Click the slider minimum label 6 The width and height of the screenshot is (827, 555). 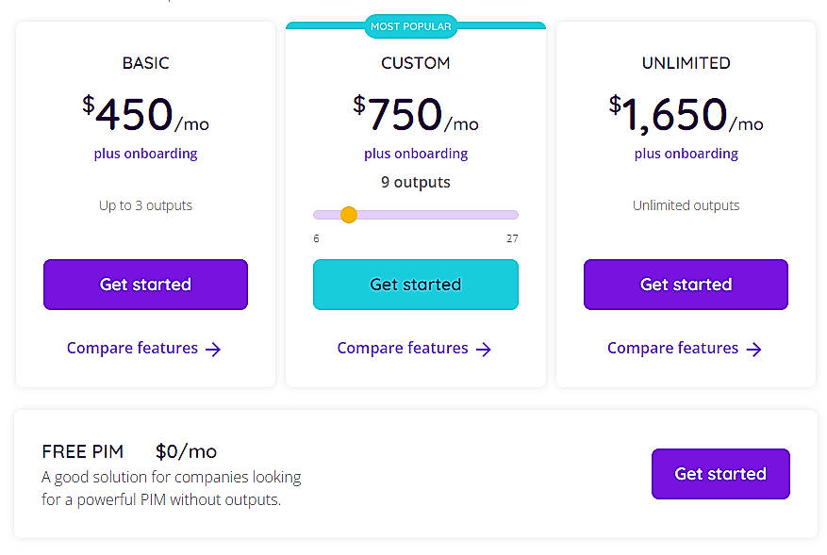click(316, 238)
